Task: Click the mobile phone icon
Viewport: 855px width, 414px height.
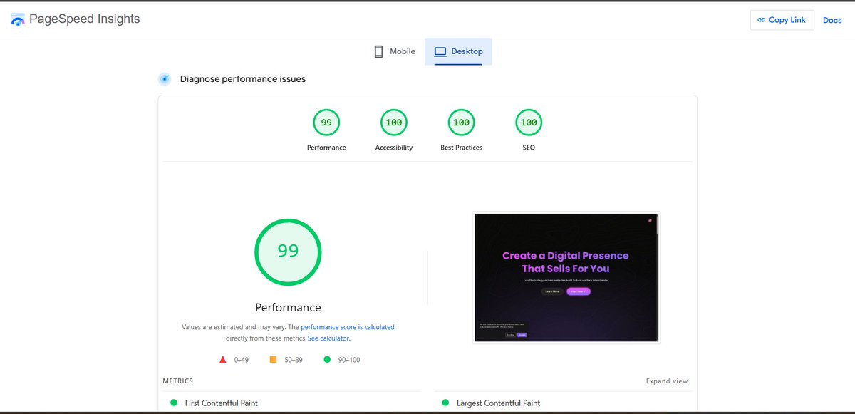Action: (378, 51)
